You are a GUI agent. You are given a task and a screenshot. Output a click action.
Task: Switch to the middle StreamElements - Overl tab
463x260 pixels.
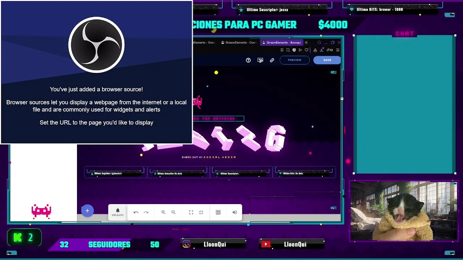coord(239,43)
